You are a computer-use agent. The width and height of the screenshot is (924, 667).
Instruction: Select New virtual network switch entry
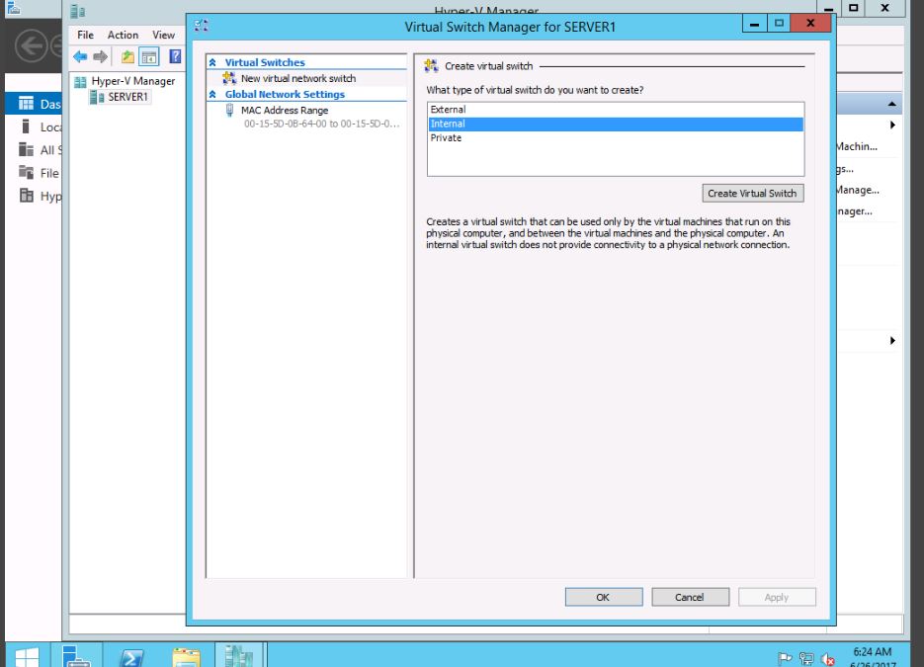[x=298, y=78]
